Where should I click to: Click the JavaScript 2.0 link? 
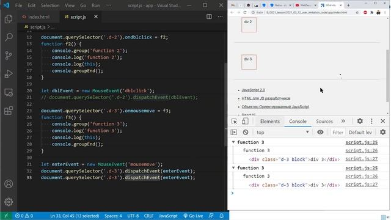pos(253,90)
